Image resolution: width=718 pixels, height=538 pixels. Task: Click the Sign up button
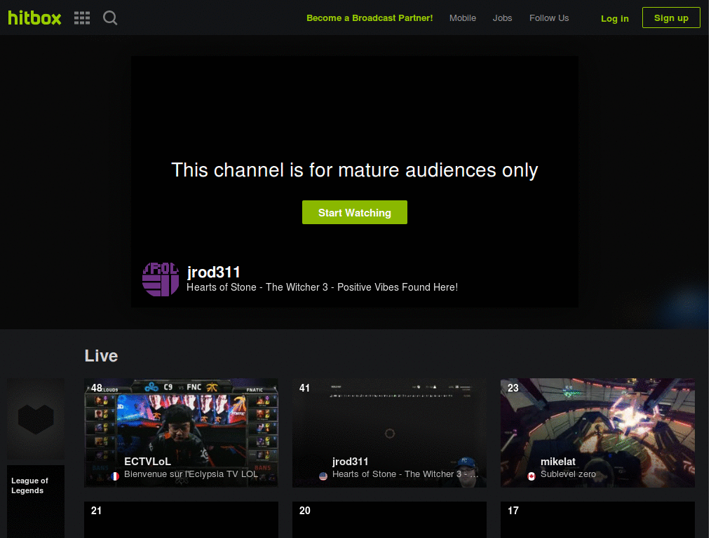tap(670, 18)
